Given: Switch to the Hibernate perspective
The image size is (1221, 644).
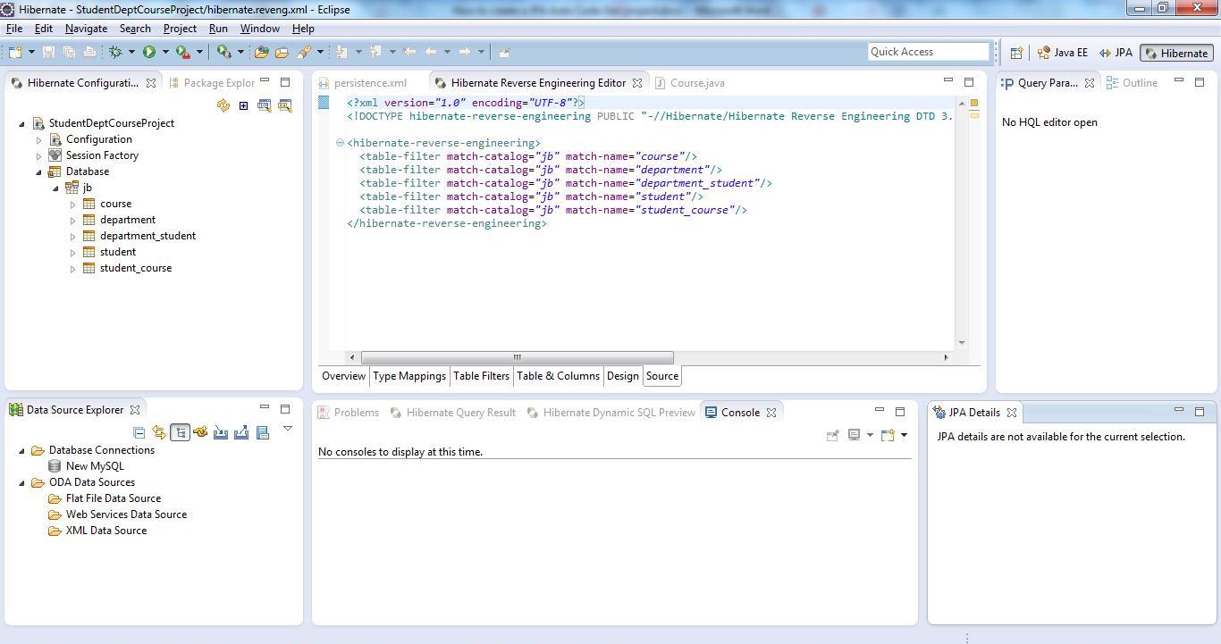Looking at the screenshot, I should pyautogui.click(x=1176, y=53).
